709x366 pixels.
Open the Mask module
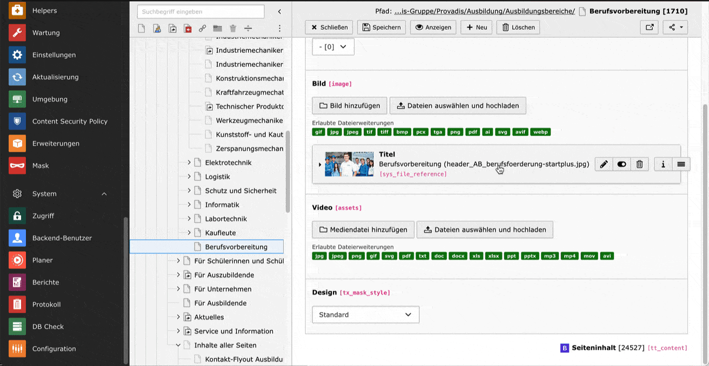click(x=41, y=166)
